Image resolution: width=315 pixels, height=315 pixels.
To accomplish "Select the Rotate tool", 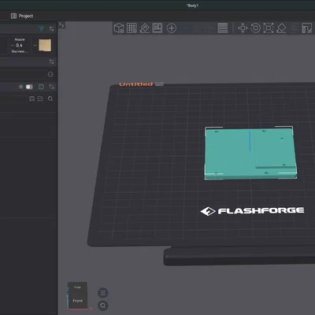I will click(255, 28).
